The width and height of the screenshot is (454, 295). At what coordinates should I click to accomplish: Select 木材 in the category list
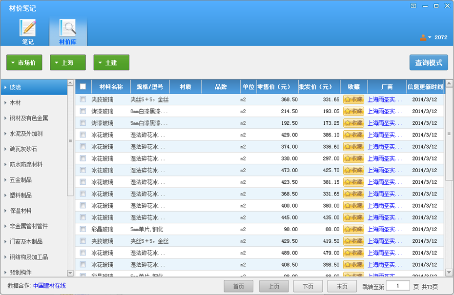16,103
